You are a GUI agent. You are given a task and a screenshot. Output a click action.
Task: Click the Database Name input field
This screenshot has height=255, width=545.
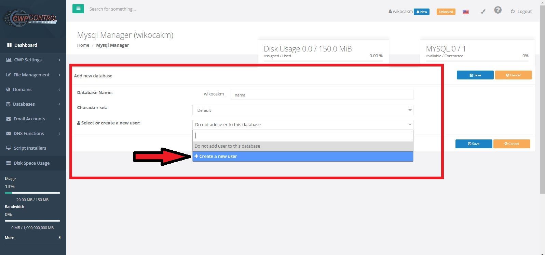click(322, 95)
